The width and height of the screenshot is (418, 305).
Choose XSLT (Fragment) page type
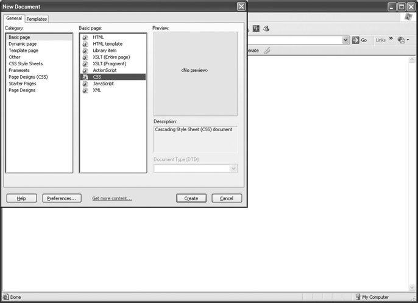(x=110, y=64)
